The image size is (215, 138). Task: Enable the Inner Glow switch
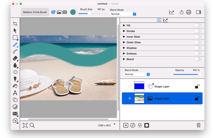coord(198,37)
